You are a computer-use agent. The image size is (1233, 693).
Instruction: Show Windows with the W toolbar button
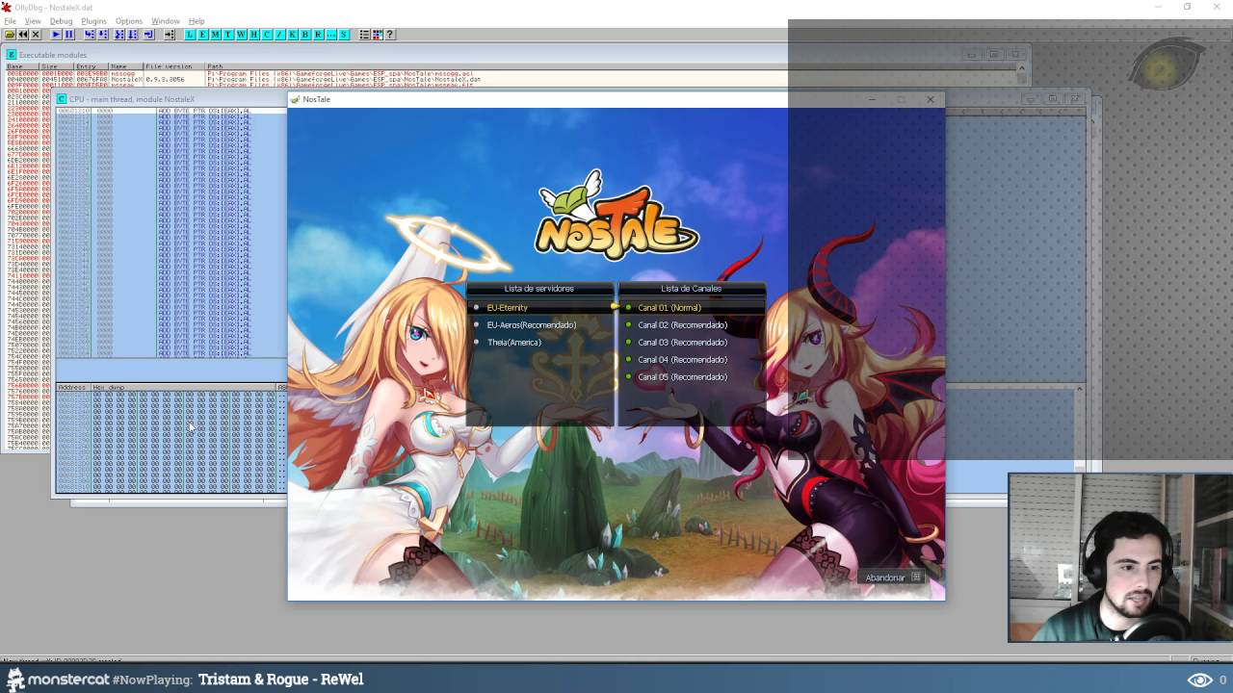click(x=241, y=35)
